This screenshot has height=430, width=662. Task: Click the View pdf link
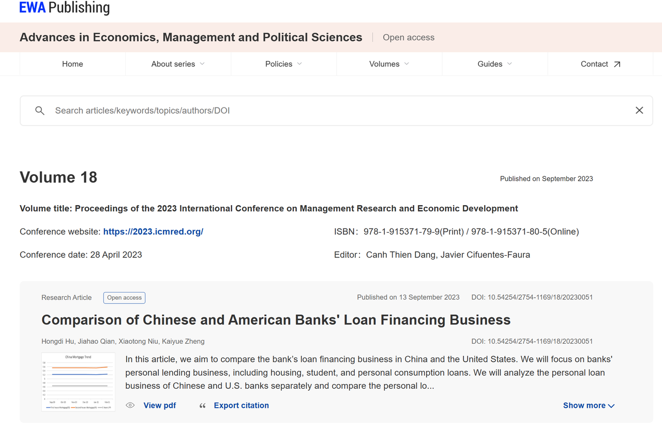(159, 406)
